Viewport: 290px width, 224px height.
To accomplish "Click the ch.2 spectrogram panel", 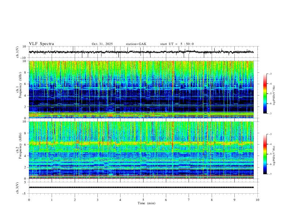I will point(141,150).
